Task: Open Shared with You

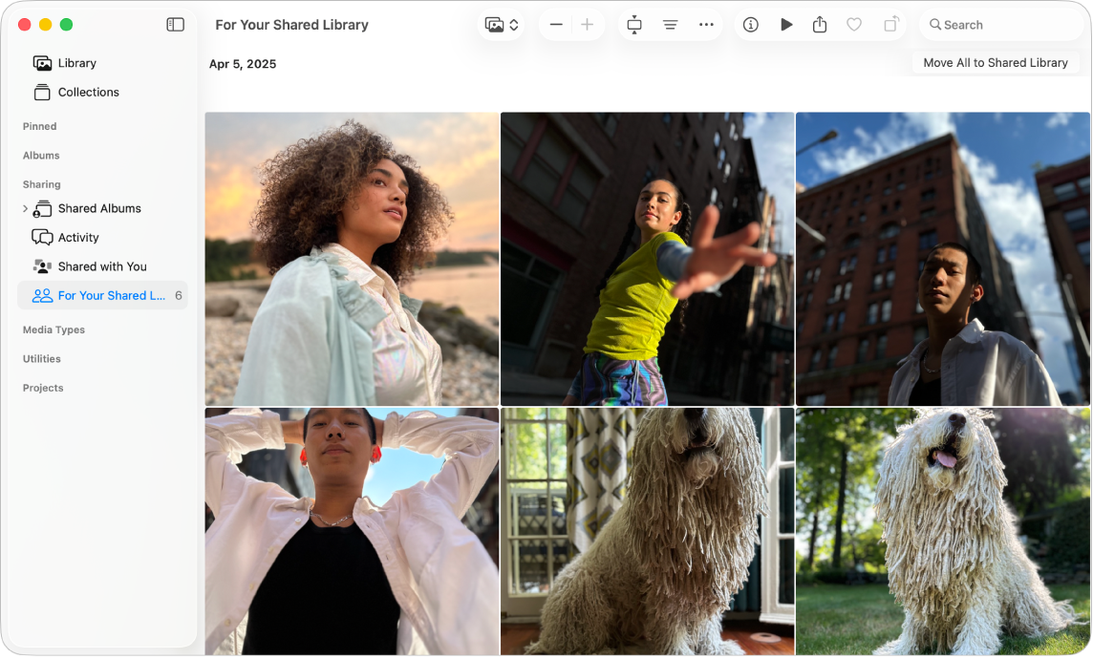Action: pos(102,266)
